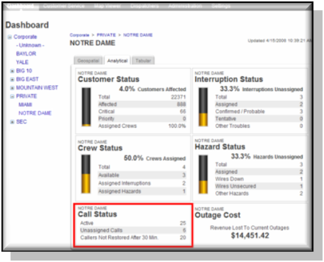
Task: Collapse the Corporate tree node
Action: click(9, 37)
